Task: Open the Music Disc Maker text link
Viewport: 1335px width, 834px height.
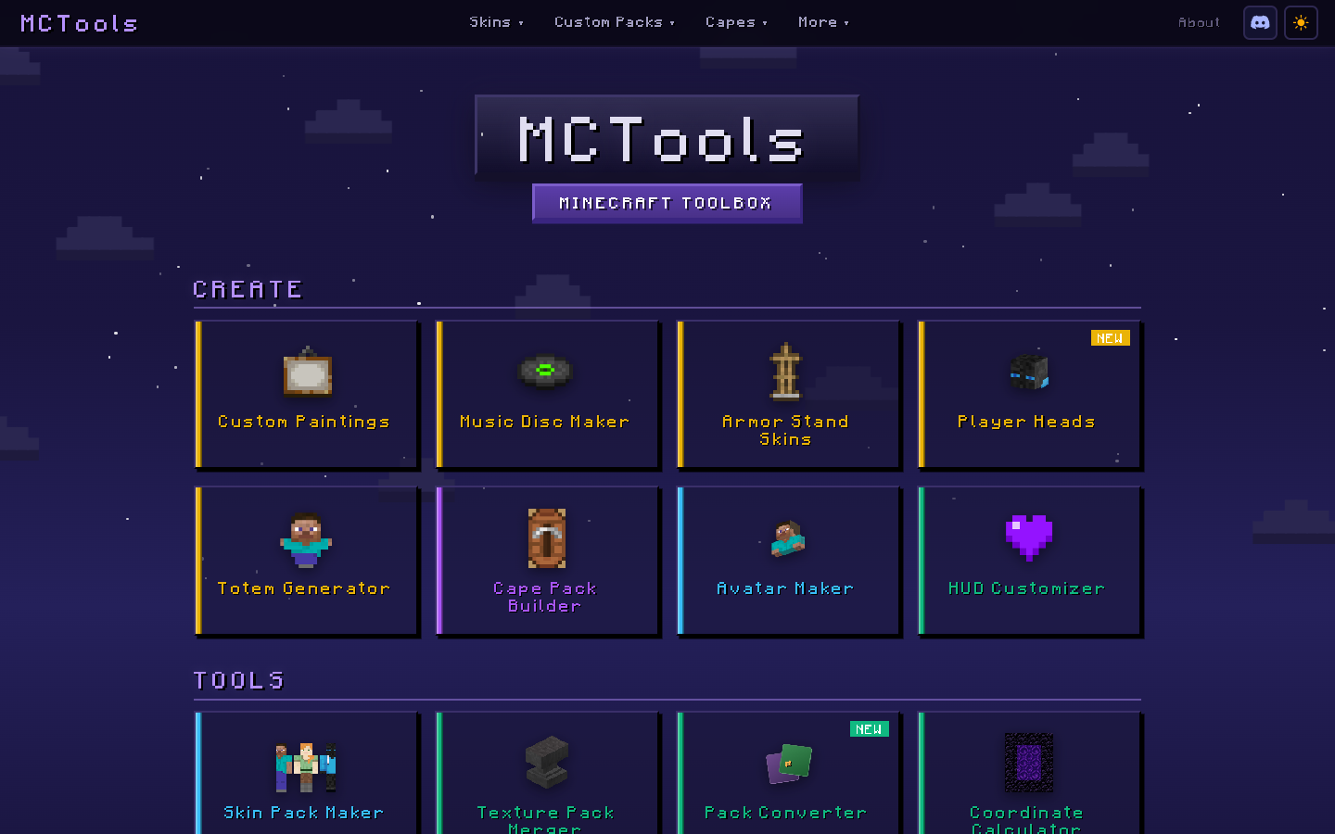Action: (544, 422)
